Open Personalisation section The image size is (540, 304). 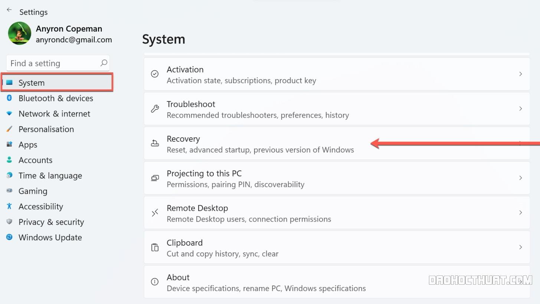(46, 129)
